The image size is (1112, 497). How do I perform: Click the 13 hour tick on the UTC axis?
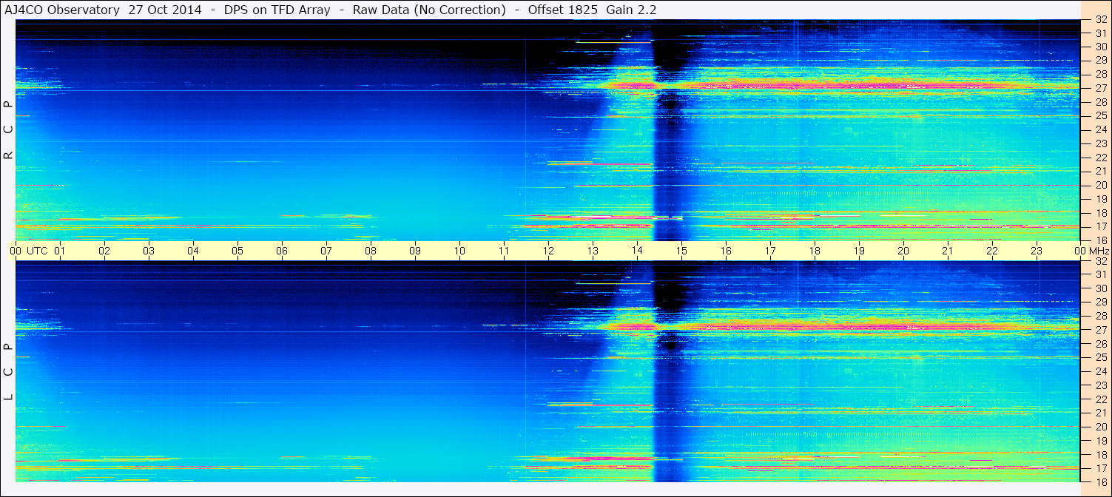593,251
